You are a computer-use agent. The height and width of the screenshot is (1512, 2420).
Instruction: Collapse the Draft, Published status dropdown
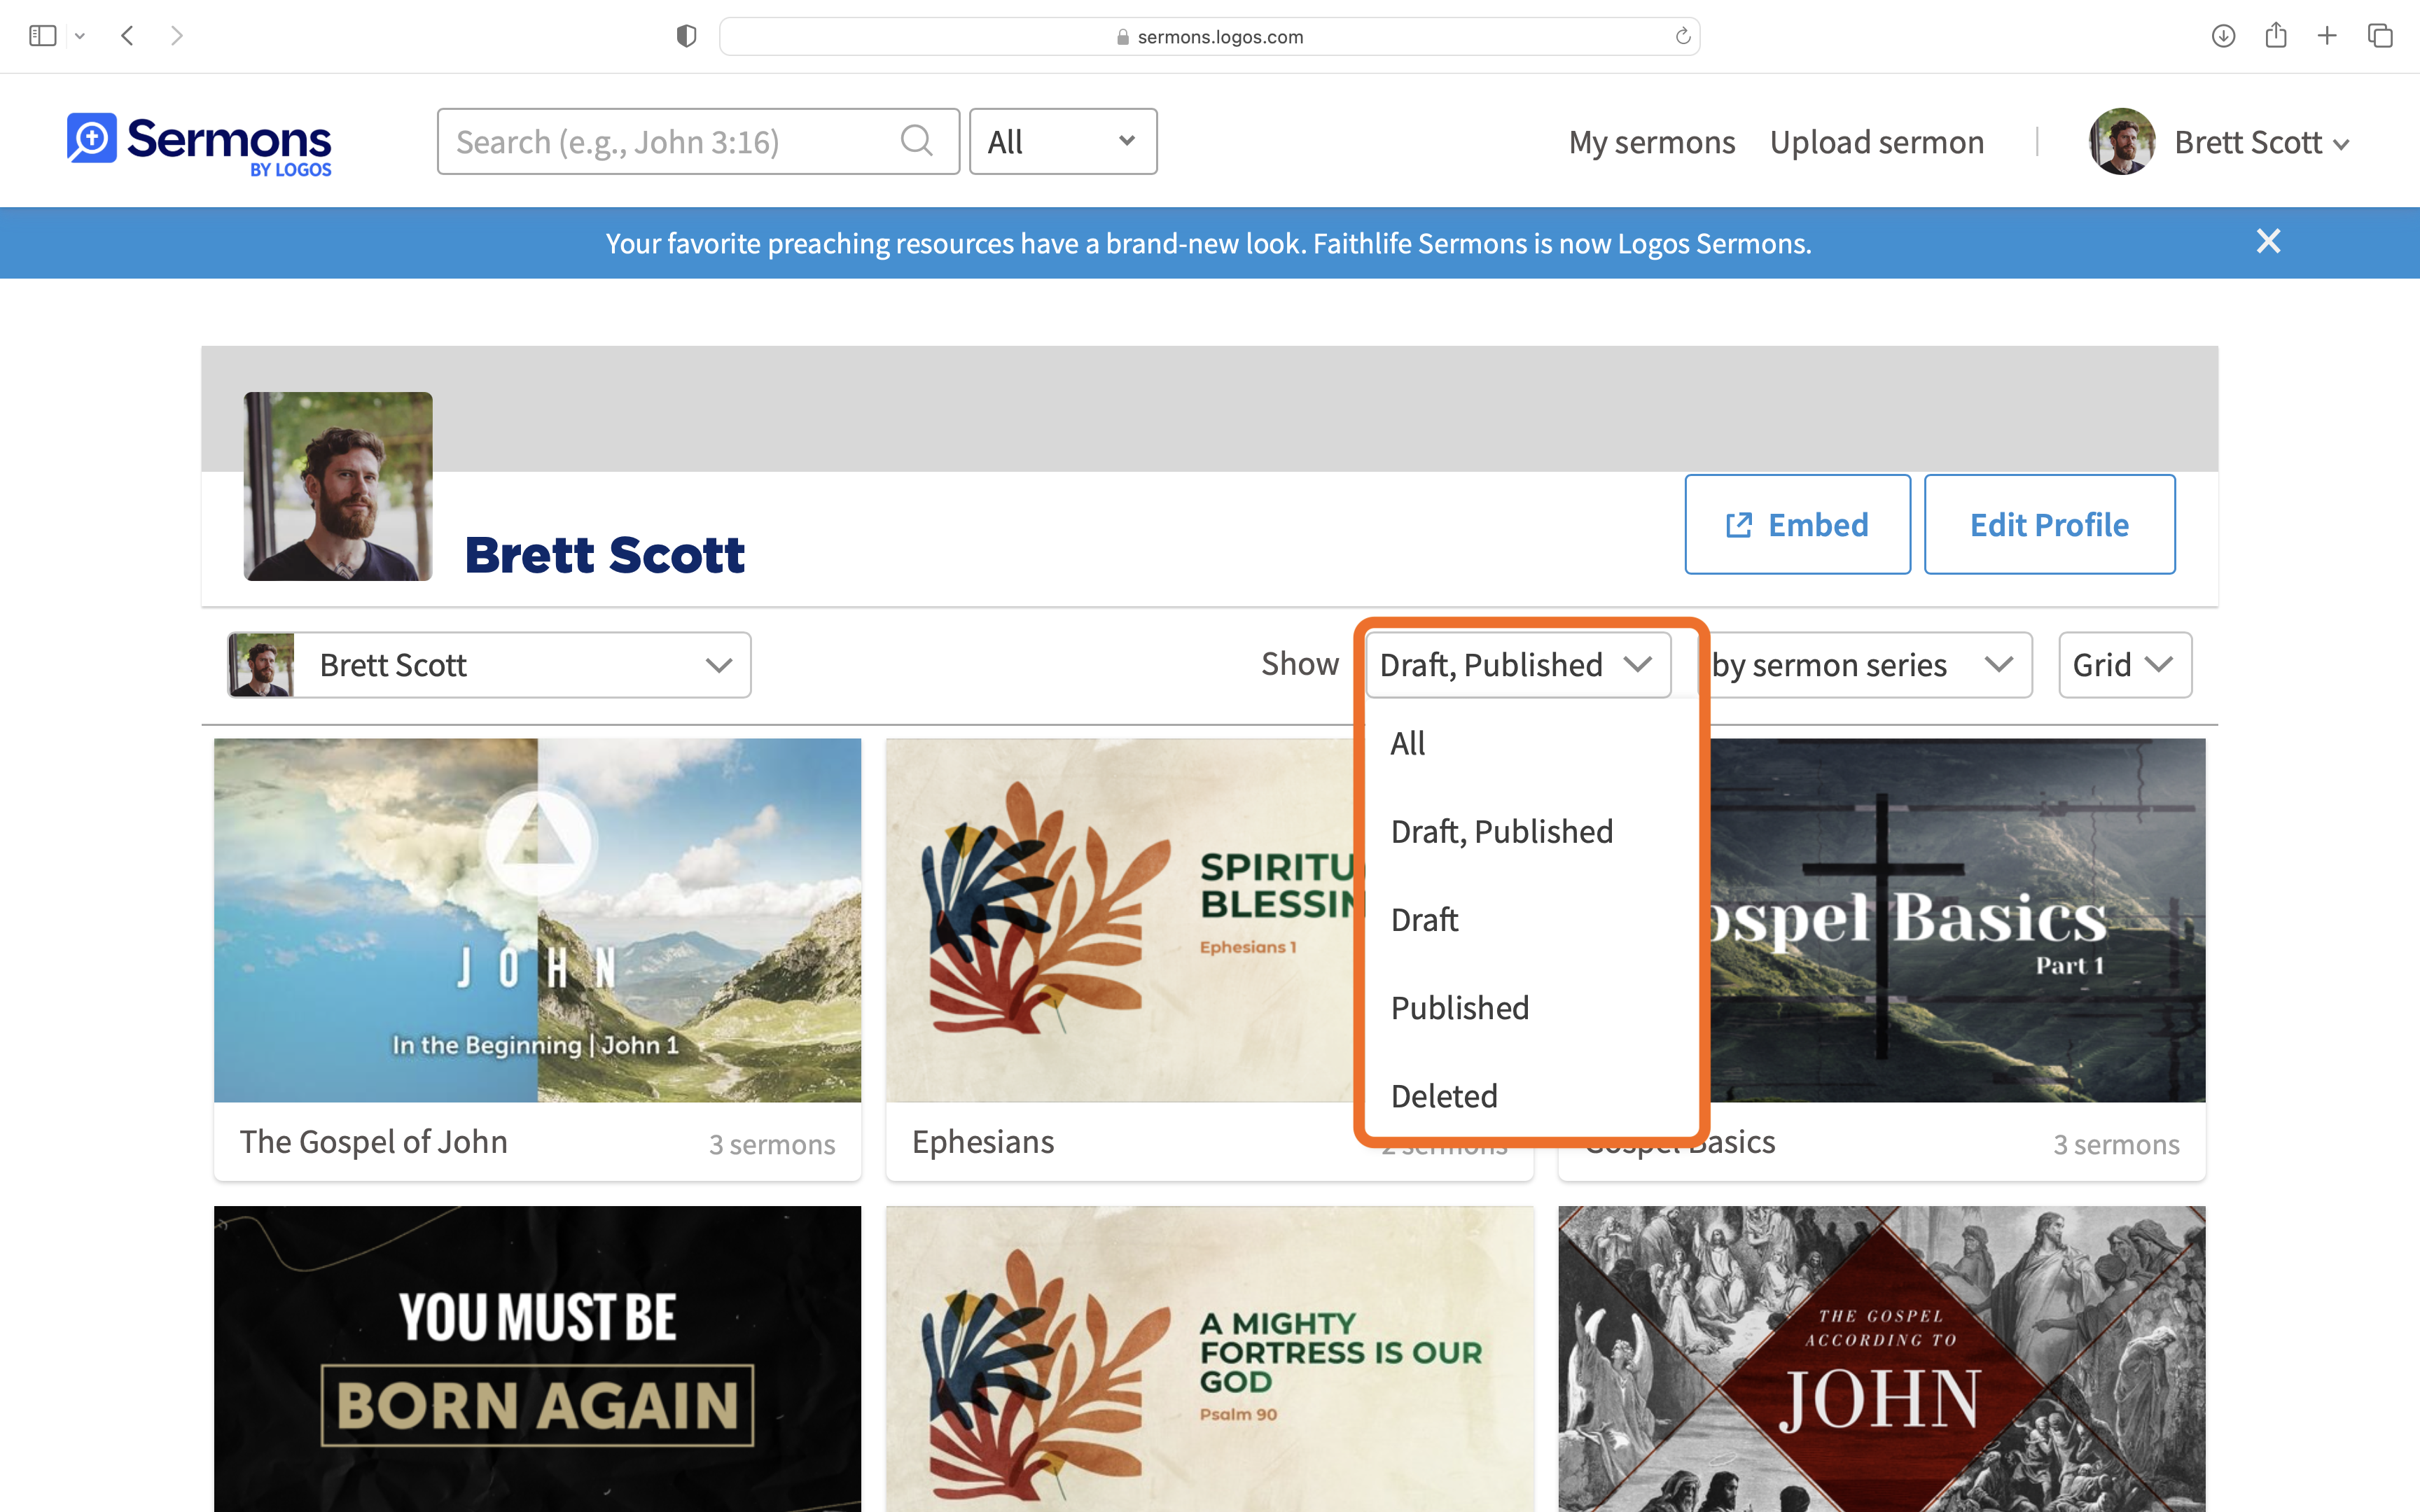coord(1518,664)
